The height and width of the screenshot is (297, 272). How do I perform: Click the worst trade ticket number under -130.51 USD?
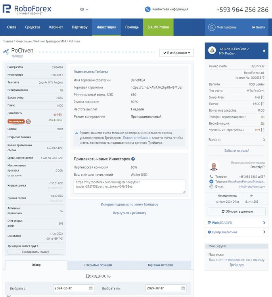click(56, 188)
